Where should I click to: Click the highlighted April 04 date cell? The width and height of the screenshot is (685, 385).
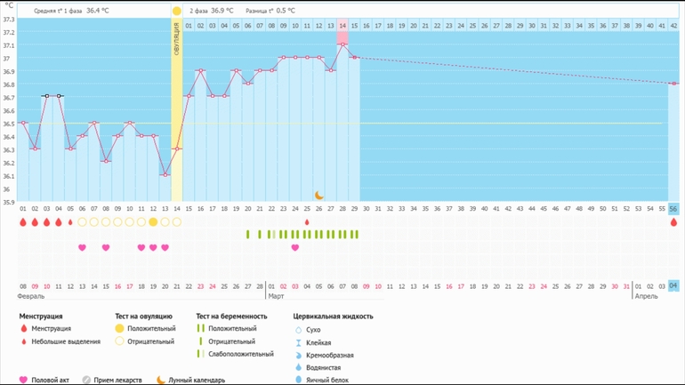[x=673, y=286]
